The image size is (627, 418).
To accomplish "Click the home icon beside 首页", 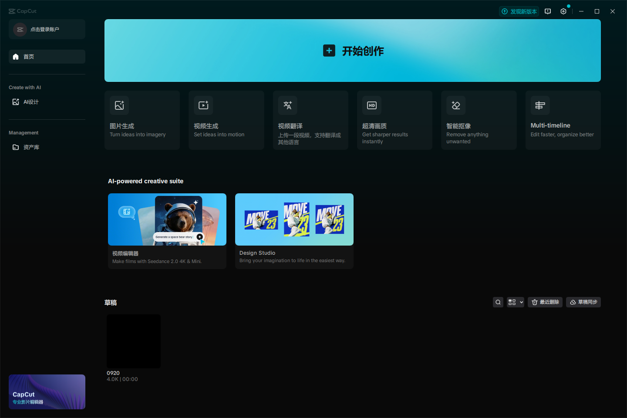I will (16, 57).
